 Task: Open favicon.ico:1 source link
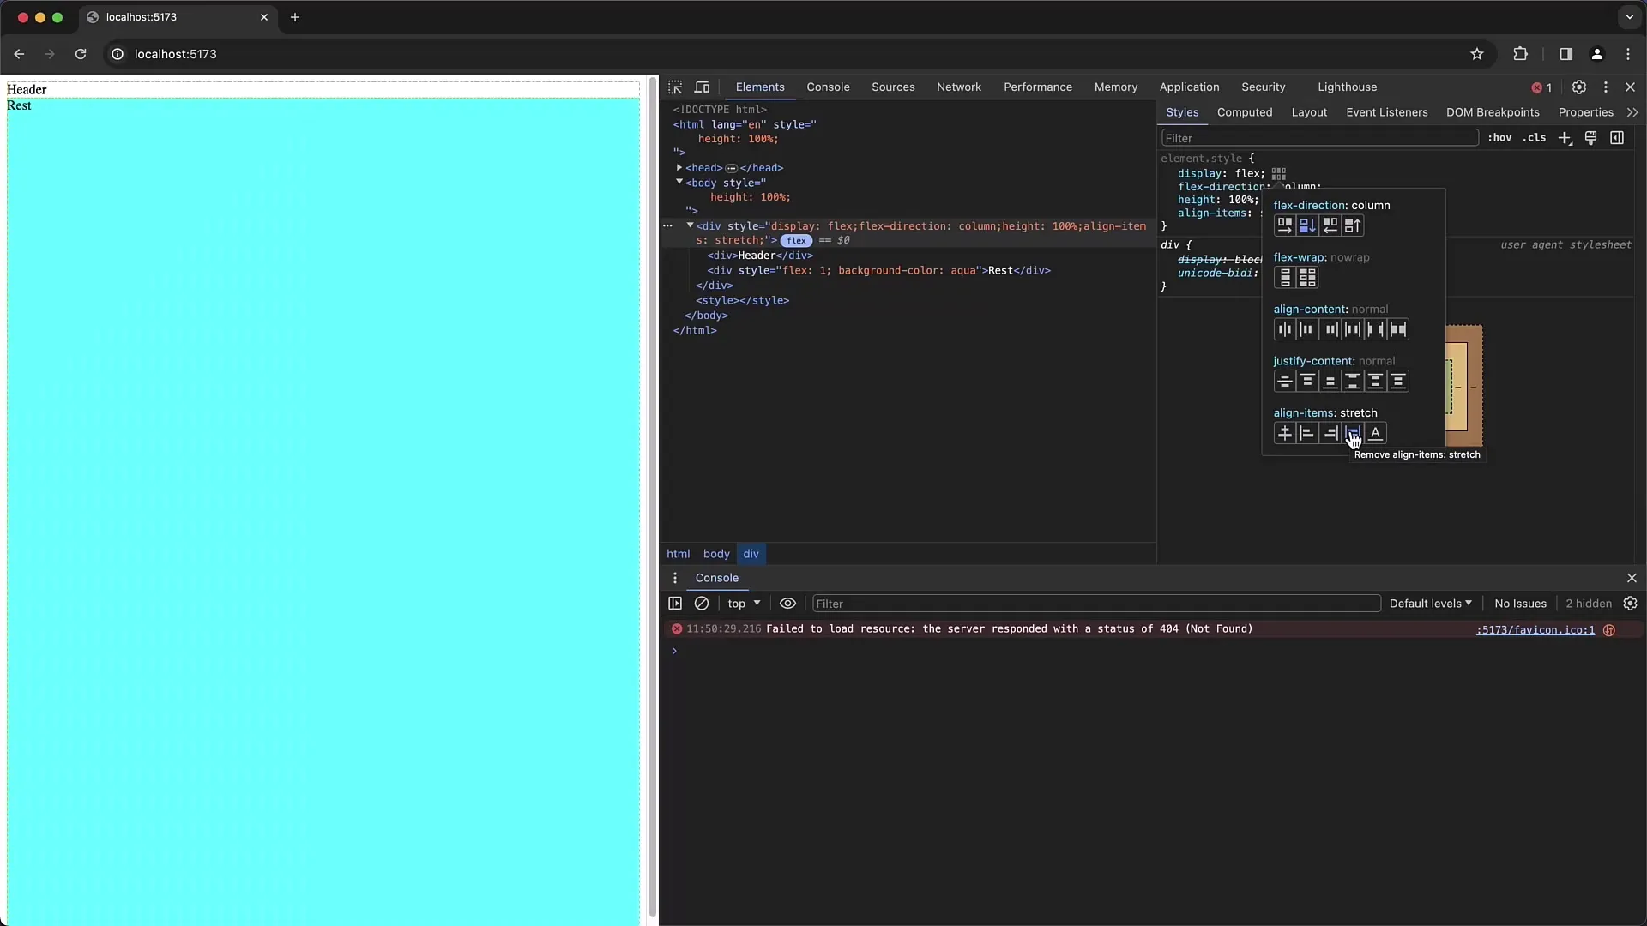(1535, 630)
